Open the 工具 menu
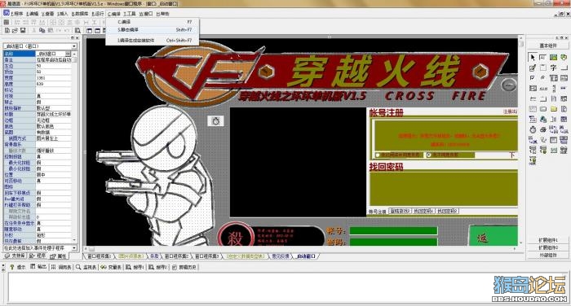Viewport: 571px width, 306px height. tap(130, 14)
